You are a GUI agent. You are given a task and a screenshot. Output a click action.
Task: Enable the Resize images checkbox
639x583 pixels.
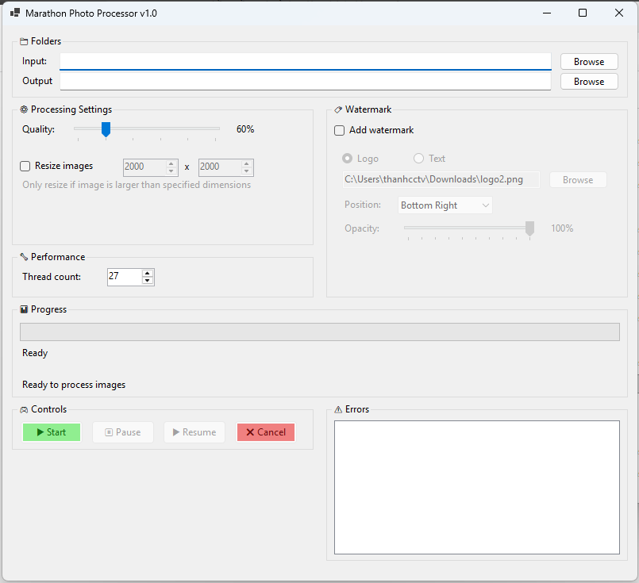(25, 167)
